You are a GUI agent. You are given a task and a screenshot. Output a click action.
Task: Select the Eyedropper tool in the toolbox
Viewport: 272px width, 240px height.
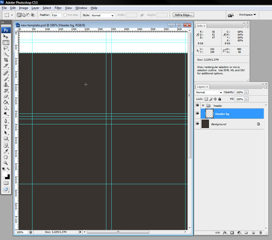6,151
